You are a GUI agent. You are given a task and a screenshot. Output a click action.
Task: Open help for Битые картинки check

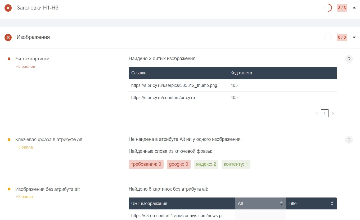(349, 59)
